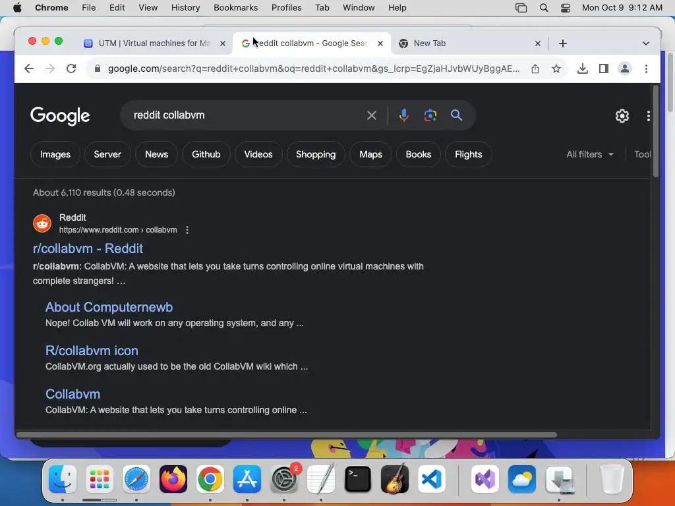Close the New Tab tab
Image resolution: width=675 pixels, height=506 pixels.
tap(538, 43)
